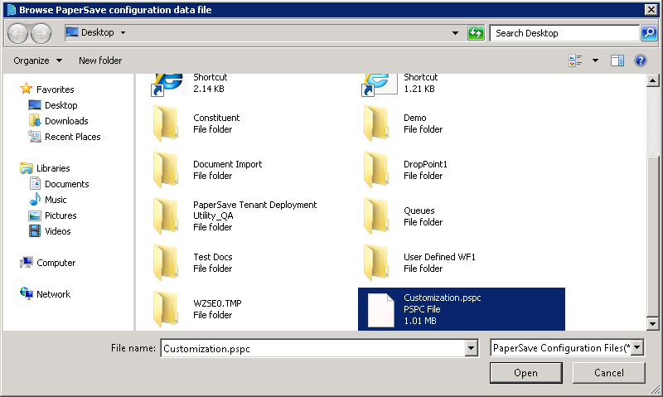Screen dimensions: 663x397
Task: Click the DropPoint1 folder name
Action: pos(425,164)
